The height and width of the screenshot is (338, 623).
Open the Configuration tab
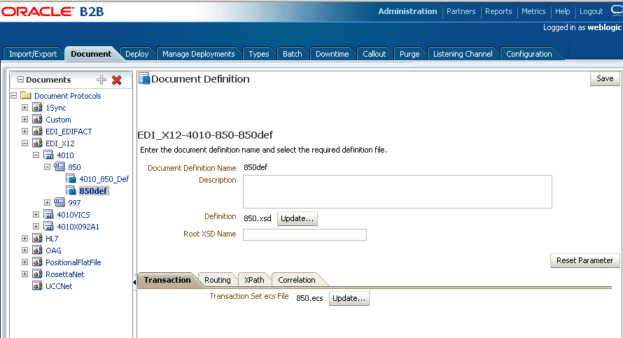pyautogui.click(x=528, y=54)
